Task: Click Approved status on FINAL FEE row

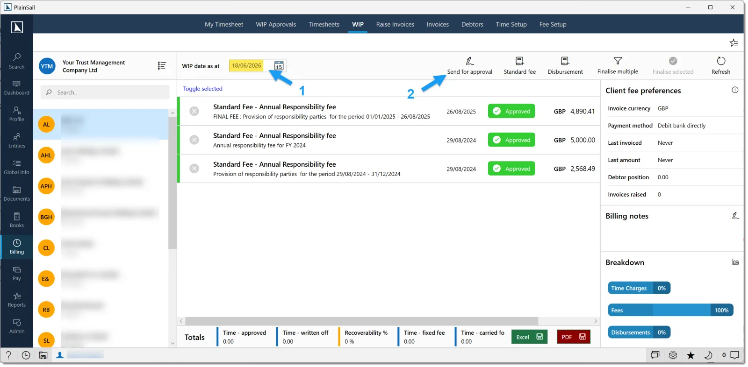Action: (x=511, y=111)
